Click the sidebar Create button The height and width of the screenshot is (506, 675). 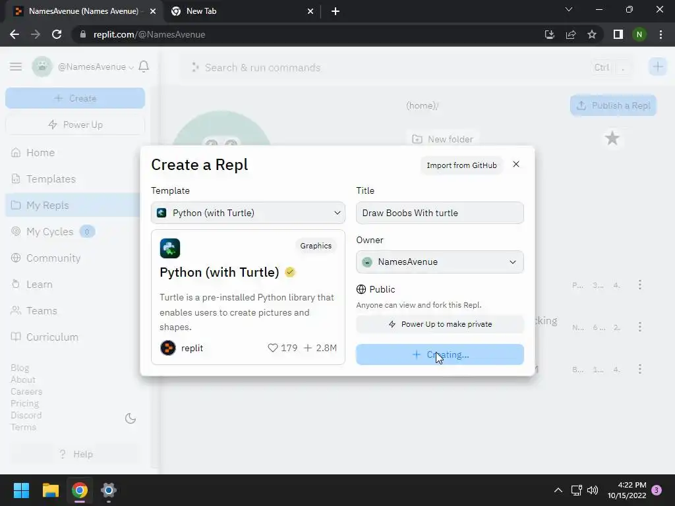click(75, 98)
